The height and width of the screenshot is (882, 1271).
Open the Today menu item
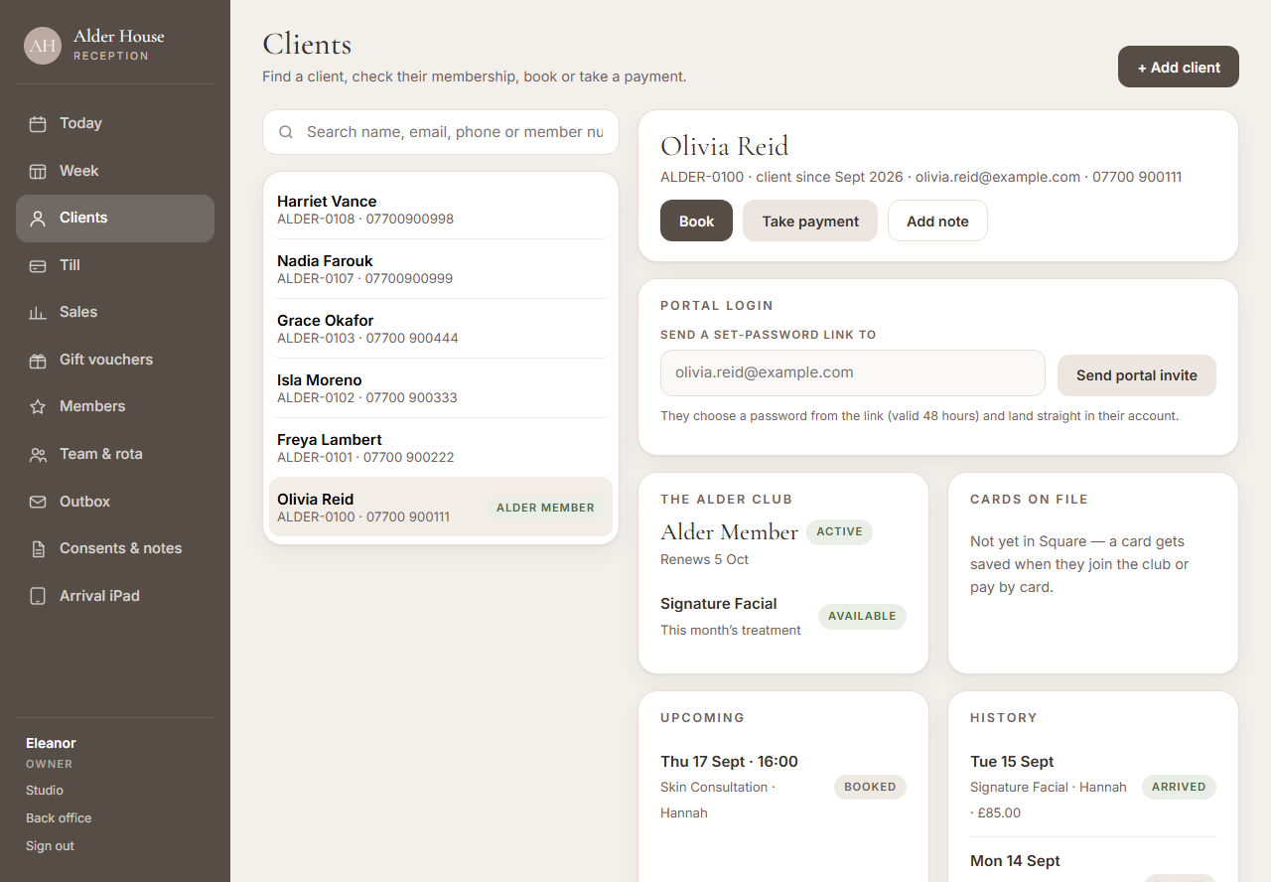[x=115, y=123]
